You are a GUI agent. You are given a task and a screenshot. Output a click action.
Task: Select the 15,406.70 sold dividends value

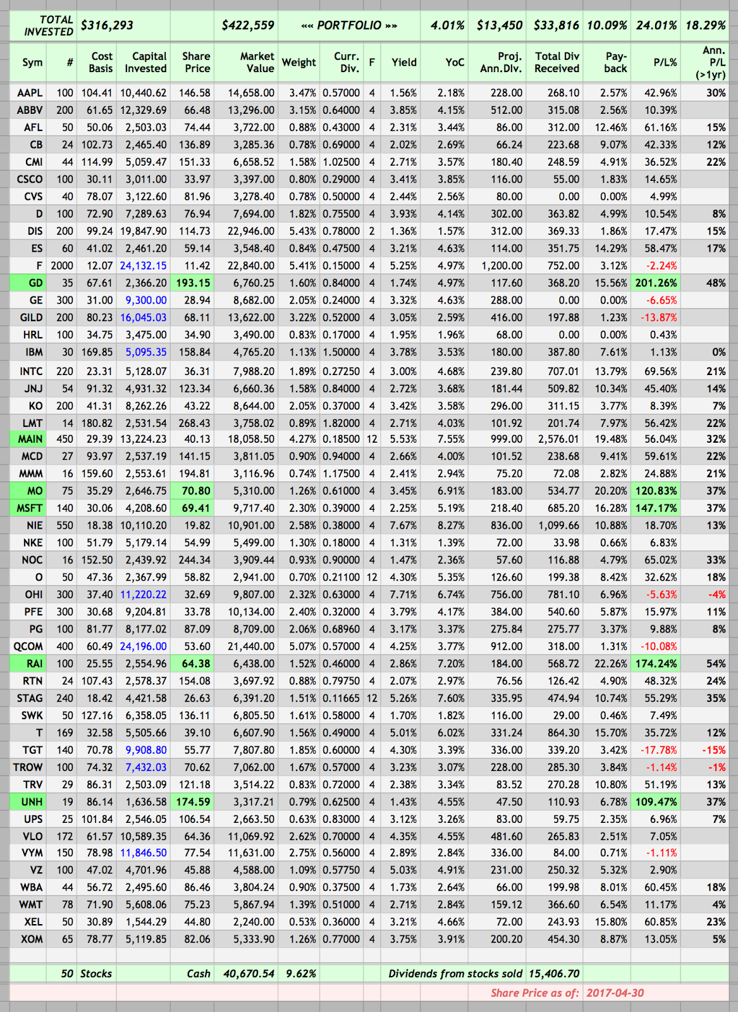(555, 973)
